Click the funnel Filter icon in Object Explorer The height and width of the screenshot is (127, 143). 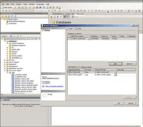(21, 36)
